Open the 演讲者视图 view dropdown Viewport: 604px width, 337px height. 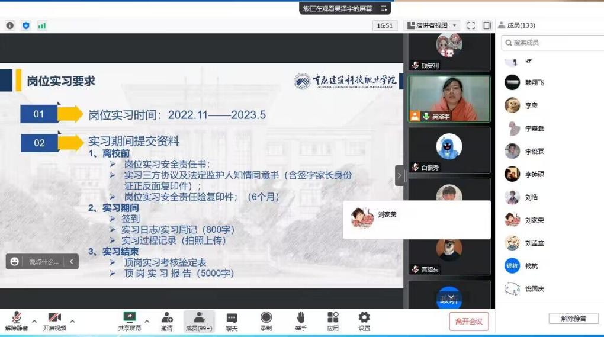click(x=432, y=25)
